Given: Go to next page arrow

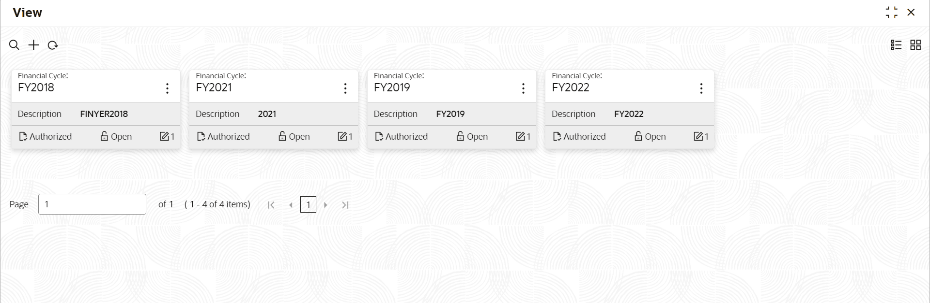Looking at the screenshot, I should click(325, 205).
